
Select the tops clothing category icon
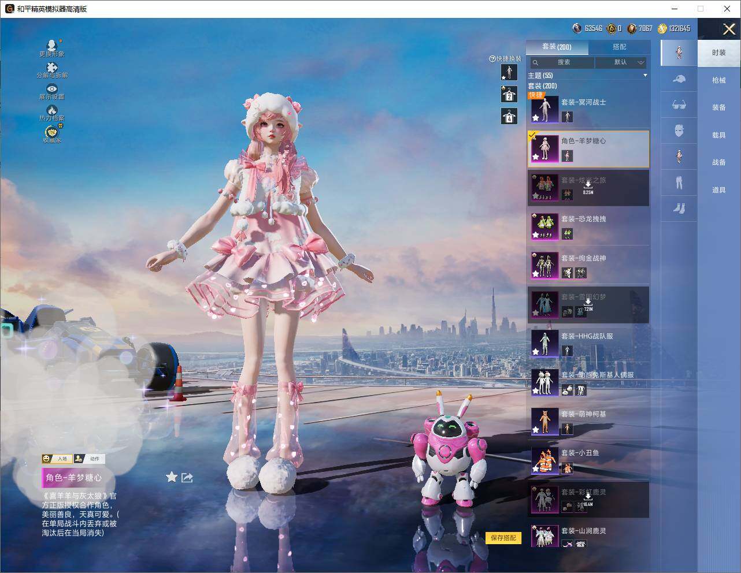coord(679,157)
